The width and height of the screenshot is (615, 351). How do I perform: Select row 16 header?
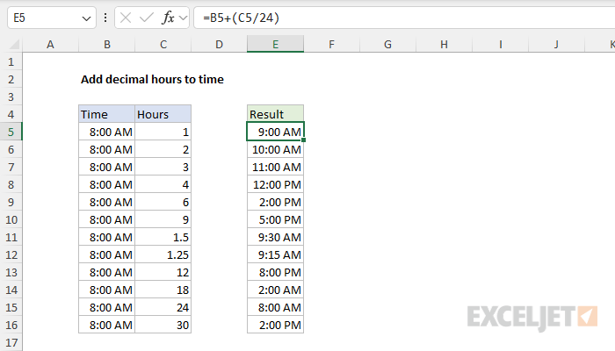click(11, 326)
